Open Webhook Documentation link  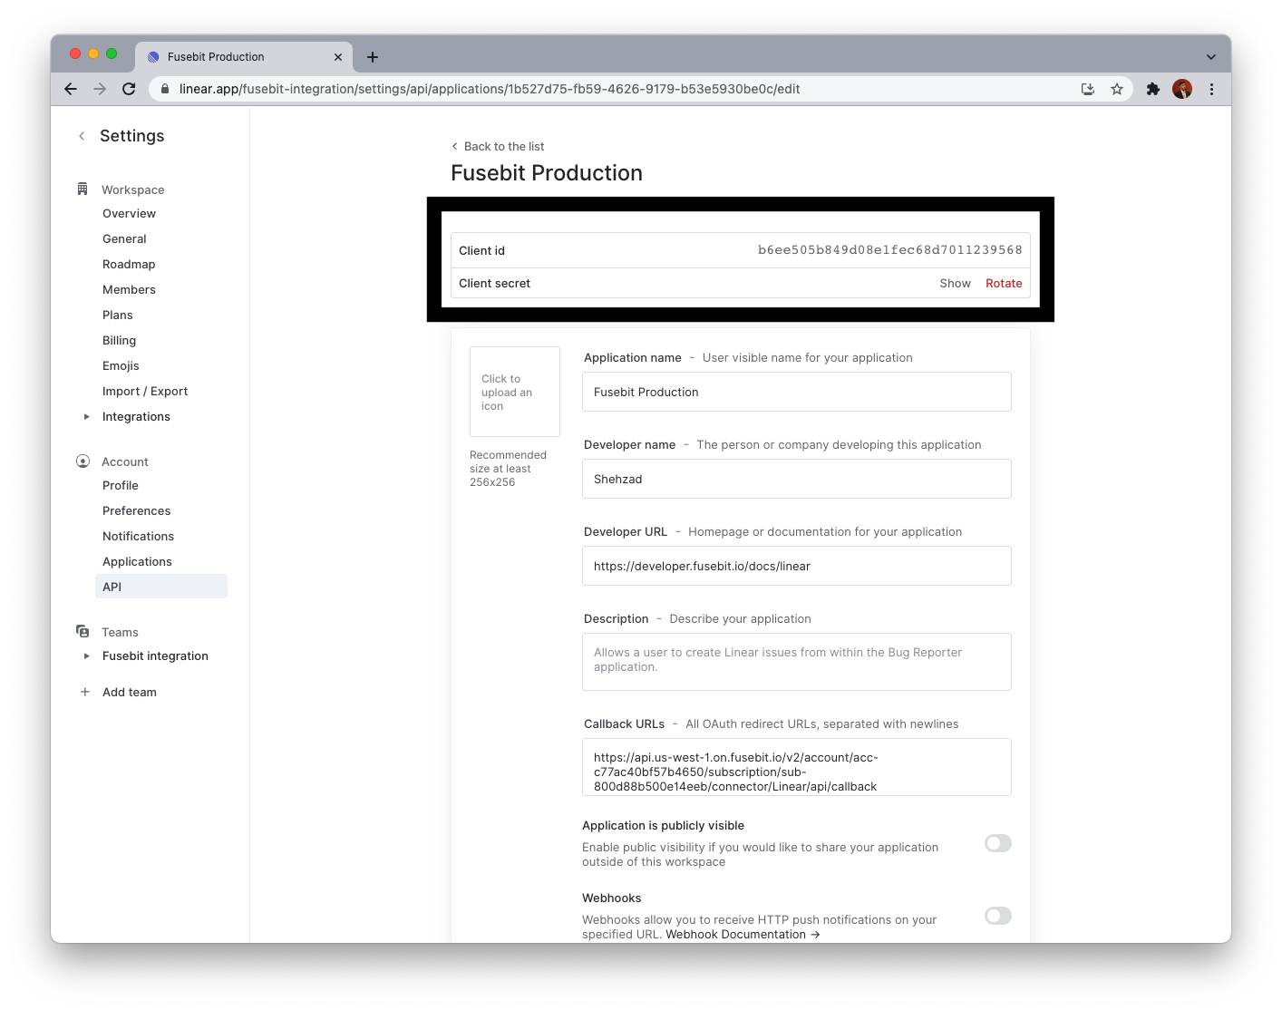click(x=743, y=935)
